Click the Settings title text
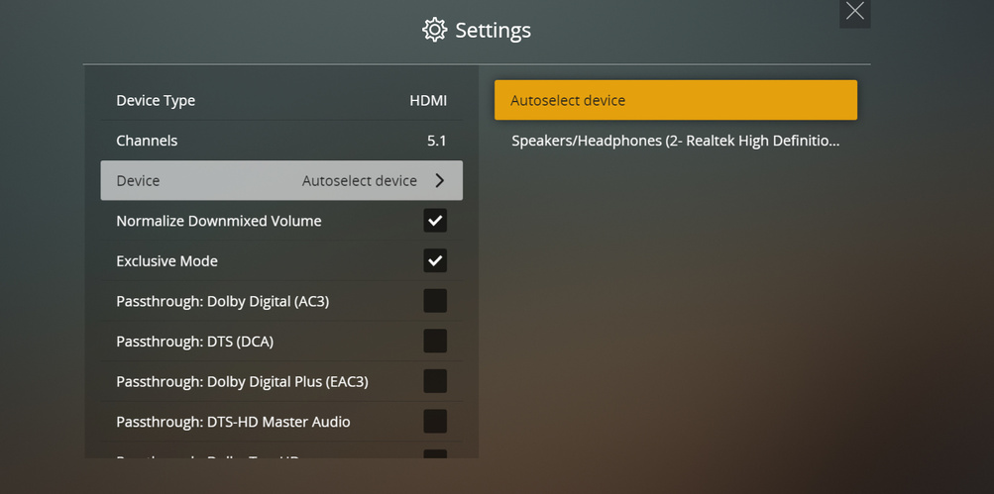This screenshot has height=494, width=994. tap(493, 31)
